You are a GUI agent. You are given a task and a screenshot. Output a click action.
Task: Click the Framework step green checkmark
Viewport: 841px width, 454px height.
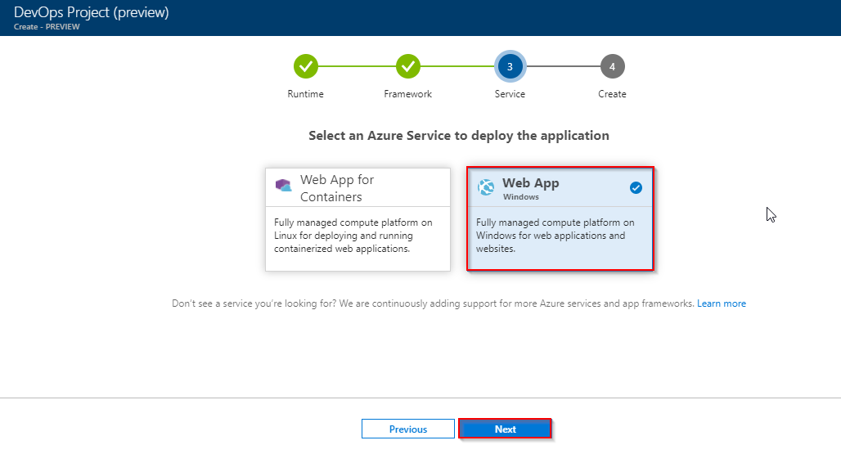pos(408,66)
